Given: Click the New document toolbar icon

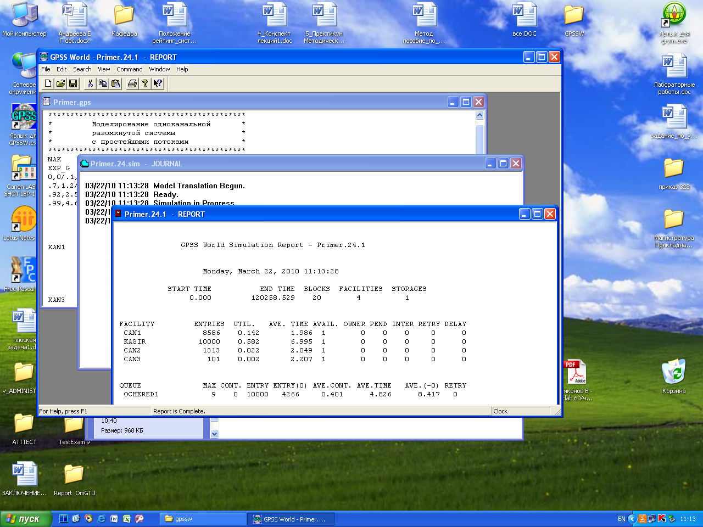Looking at the screenshot, I should point(48,83).
